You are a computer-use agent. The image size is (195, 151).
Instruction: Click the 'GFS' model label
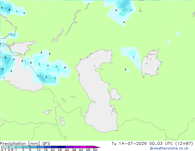(46, 144)
